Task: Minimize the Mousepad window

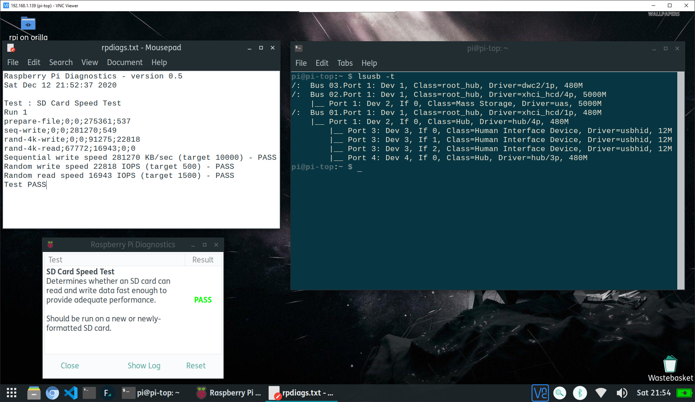Action: click(250, 48)
